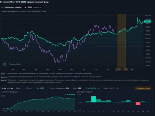Click the 'Сохранить паттерн' button

pos(143,88)
